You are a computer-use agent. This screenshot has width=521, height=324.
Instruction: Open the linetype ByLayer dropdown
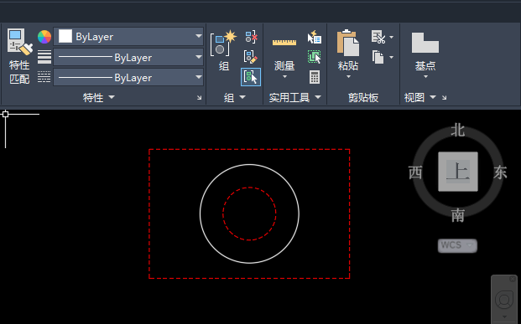[128, 78]
